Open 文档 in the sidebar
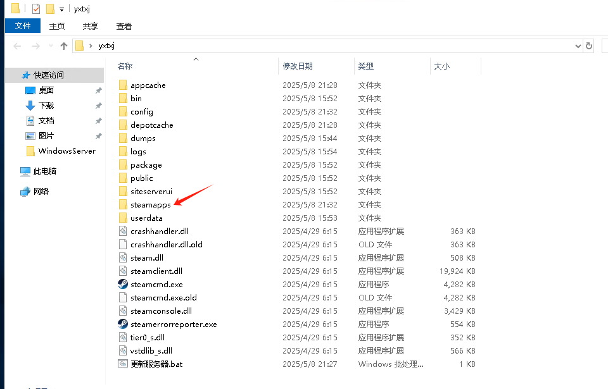608x389 pixels. 46,121
